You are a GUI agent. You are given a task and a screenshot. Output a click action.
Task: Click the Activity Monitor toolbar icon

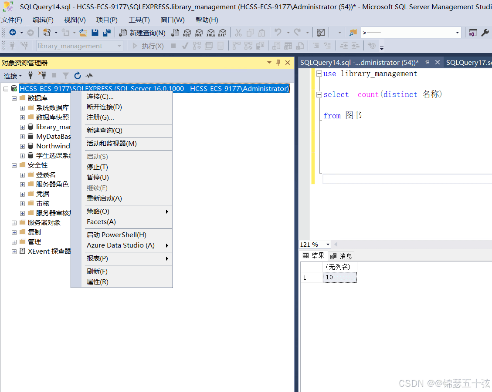click(321, 32)
